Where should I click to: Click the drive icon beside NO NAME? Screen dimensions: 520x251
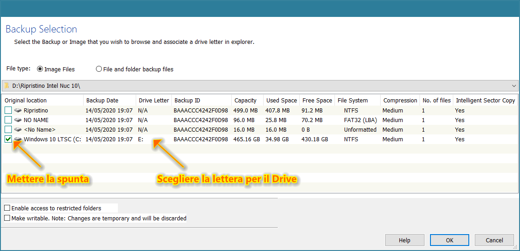click(18, 120)
